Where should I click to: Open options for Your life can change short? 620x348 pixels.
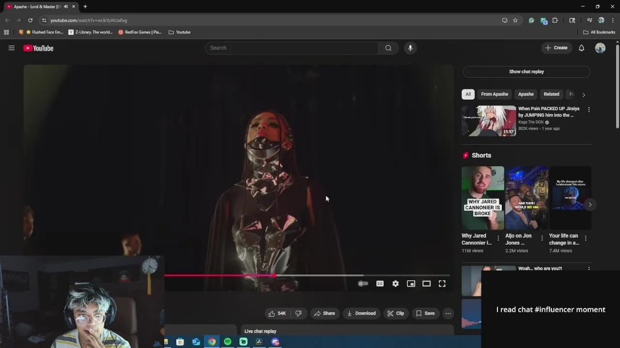click(x=586, y=238)
